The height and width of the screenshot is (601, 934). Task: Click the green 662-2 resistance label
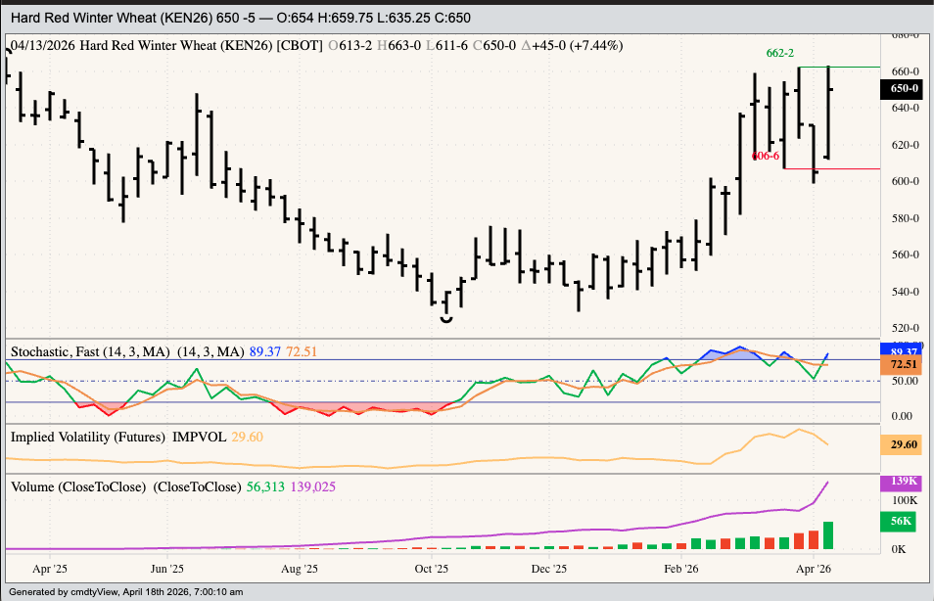(x=779, y=53)
